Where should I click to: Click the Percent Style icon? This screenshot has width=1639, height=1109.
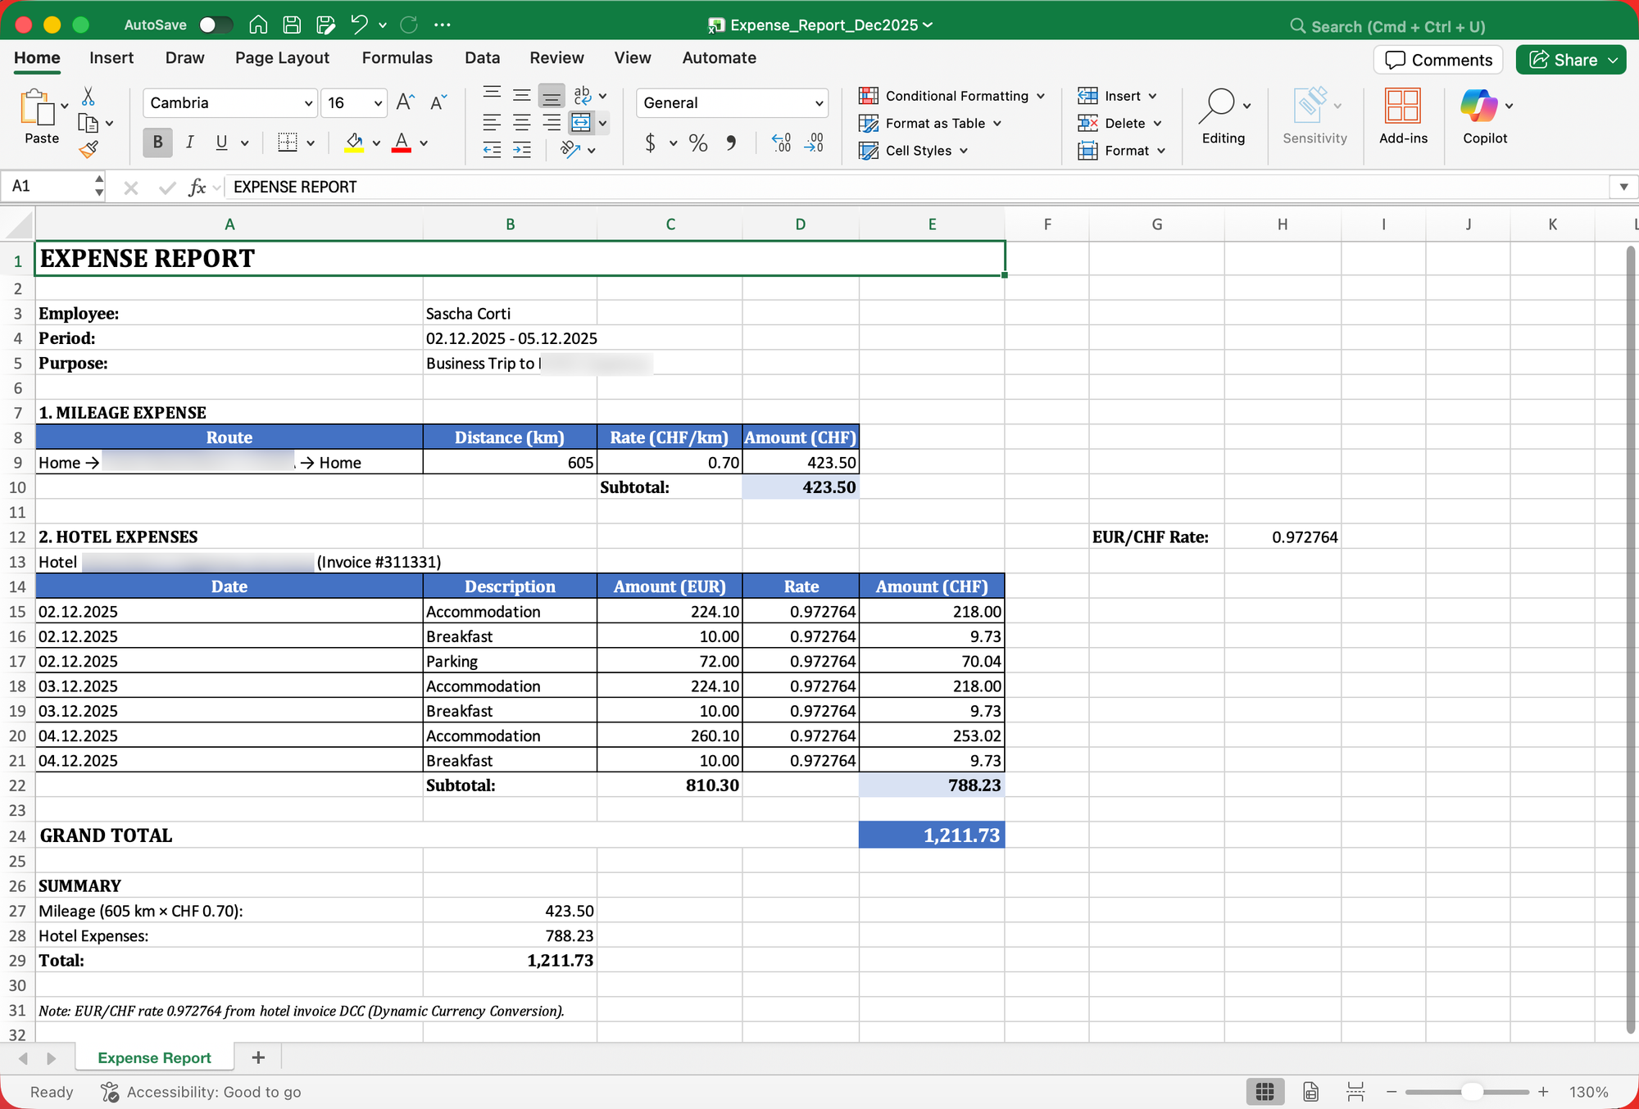(697, 143)
